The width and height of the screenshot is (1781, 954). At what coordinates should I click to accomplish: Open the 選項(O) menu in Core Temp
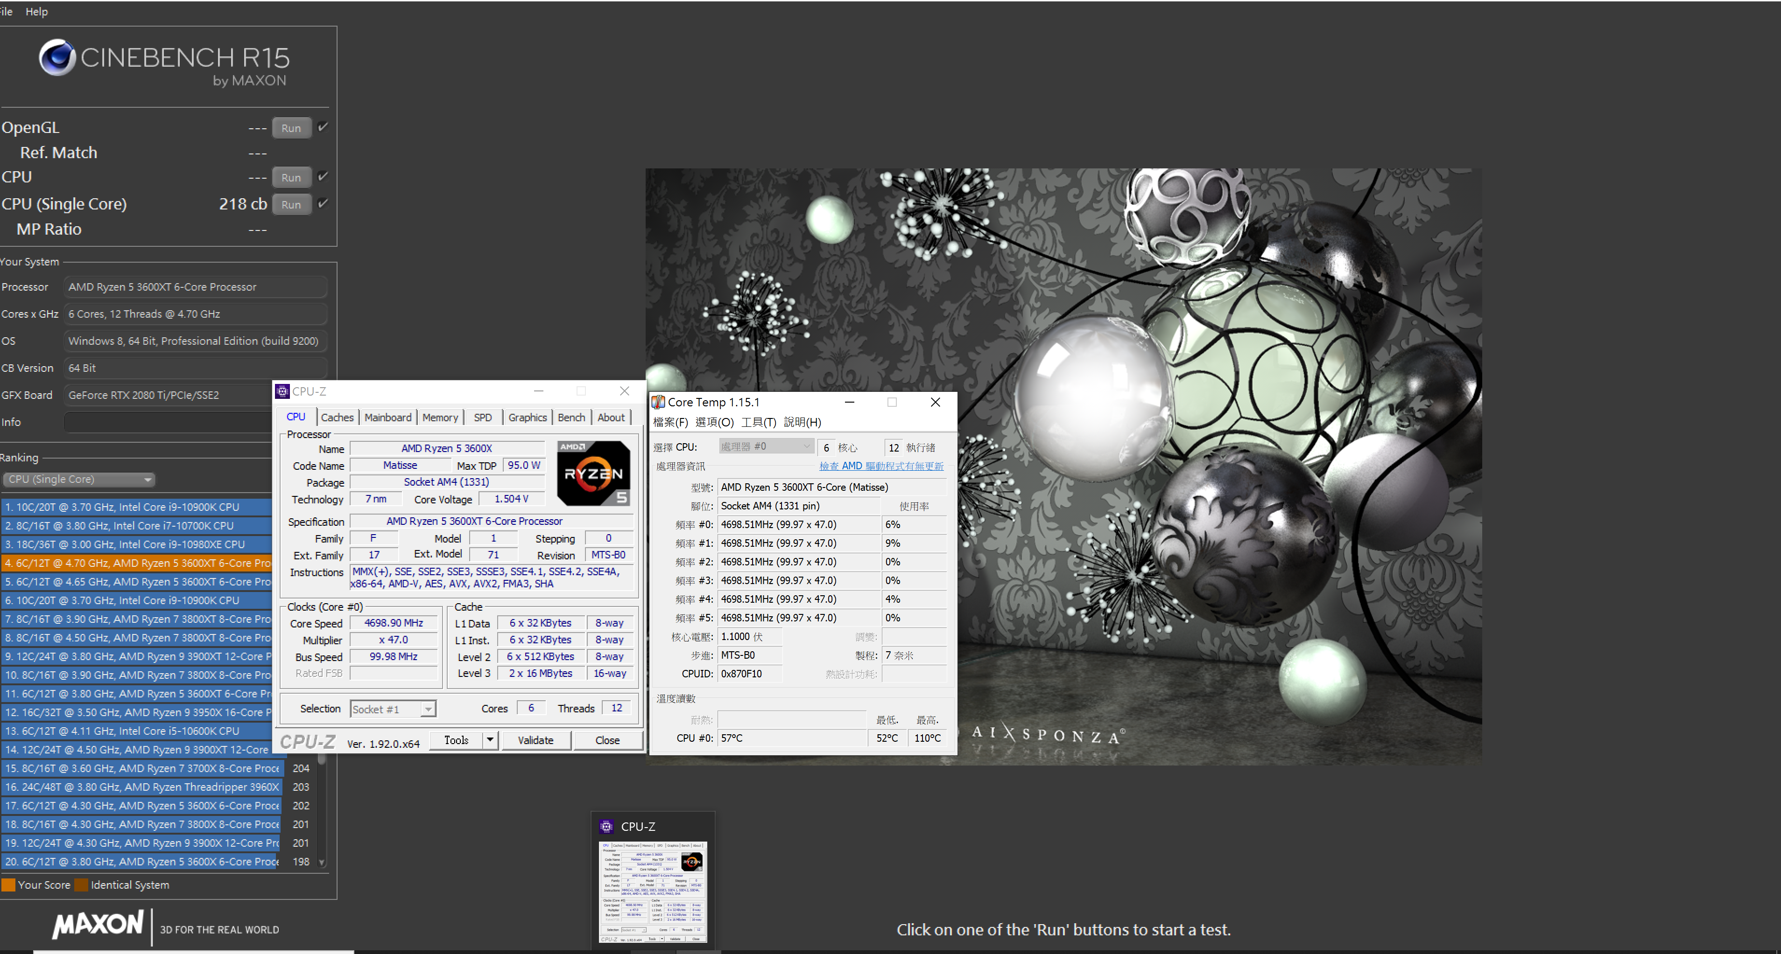[714, 422]
